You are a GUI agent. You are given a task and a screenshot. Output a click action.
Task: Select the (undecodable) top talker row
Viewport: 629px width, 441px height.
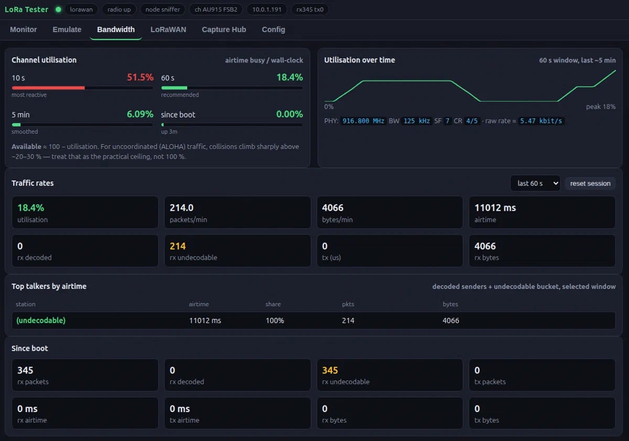pyautogui.click(x=313, y=320)
